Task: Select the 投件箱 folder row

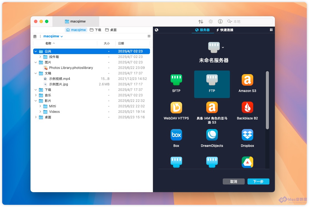Action: click(92, 57)
